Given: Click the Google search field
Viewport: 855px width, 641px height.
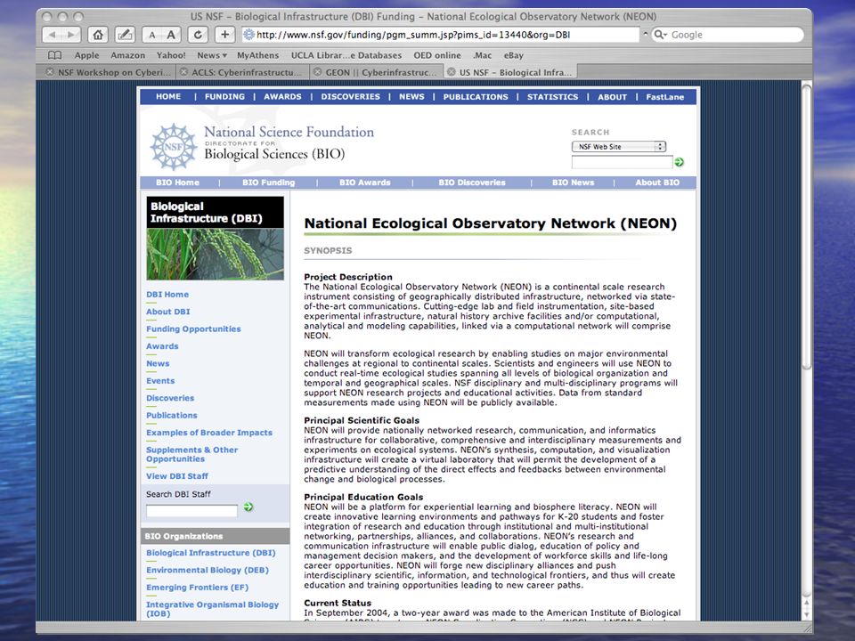Looking at the screenshot, I should pyautogui.click(x=728, y=35).
